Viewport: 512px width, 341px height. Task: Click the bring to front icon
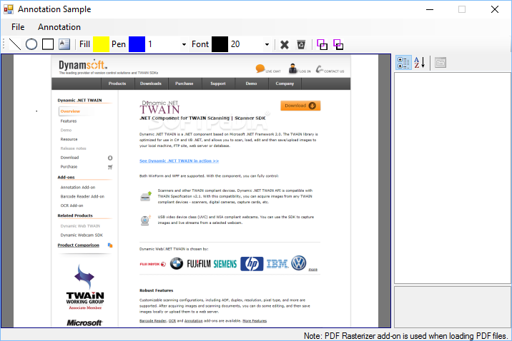coord(322,45)
